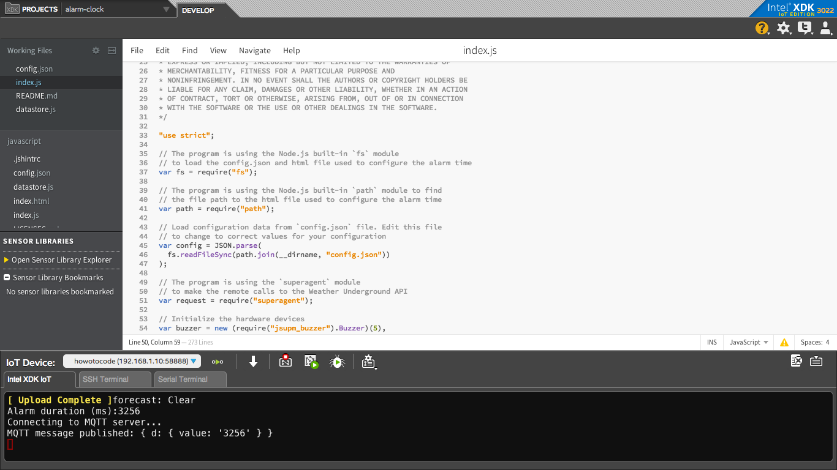Click the run app play icon
The width and height of the screenshot is (837, 470).
tap(312, 361)
